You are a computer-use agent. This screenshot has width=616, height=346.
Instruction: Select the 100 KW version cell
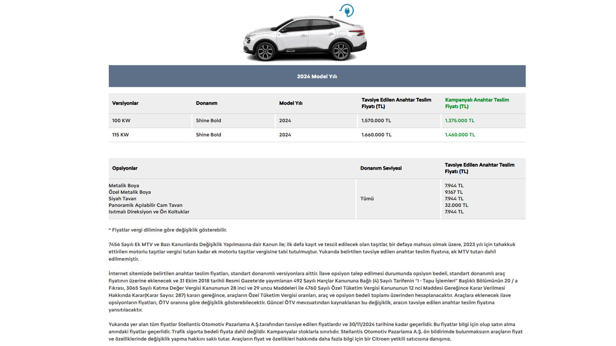(121, 121)
